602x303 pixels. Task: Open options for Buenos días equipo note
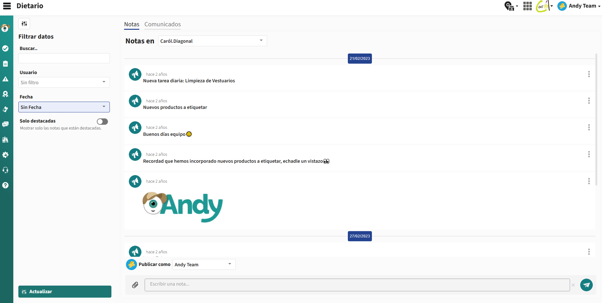(x=589, y=127)
